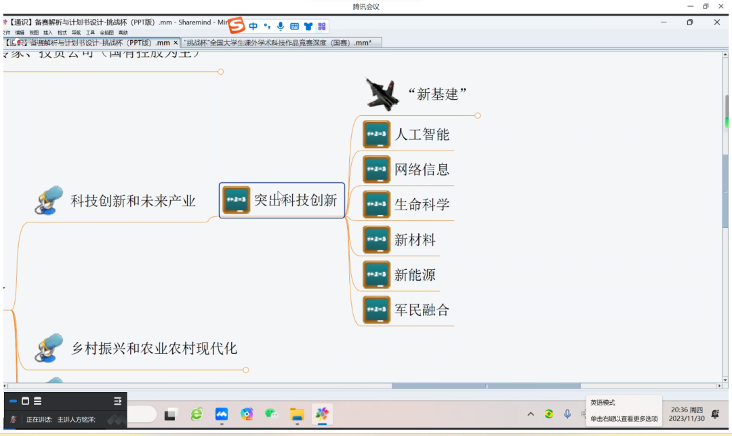This screenshot has width=732, height=436.
Task: Select the 突出科技创新 node
Action: tap(295, 200)
